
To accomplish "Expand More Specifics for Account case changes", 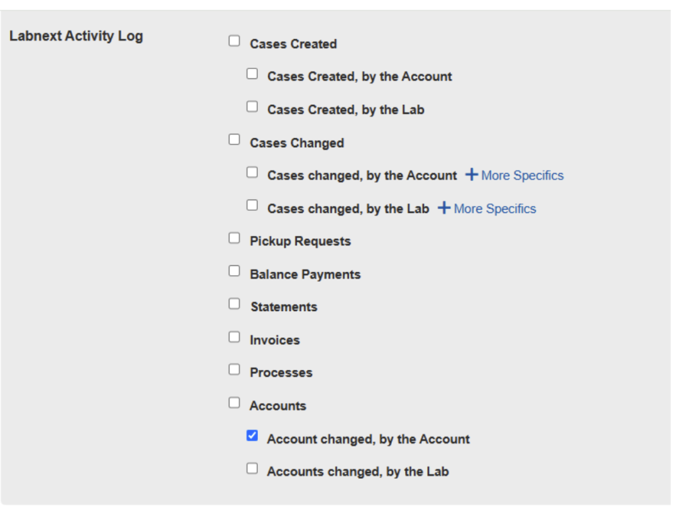I will click(x=522, y=176).
